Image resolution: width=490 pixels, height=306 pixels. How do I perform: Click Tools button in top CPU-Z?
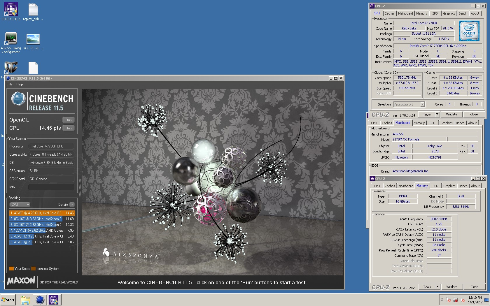coord(427,114)
